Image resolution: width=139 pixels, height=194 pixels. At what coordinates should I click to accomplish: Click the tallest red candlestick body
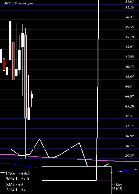[26, 76]
